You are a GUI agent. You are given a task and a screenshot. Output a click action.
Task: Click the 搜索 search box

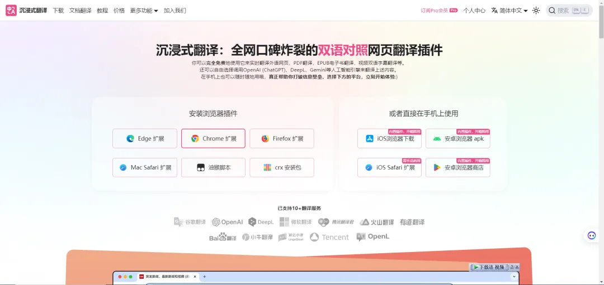pyautogui.click(x=569, y=11)
